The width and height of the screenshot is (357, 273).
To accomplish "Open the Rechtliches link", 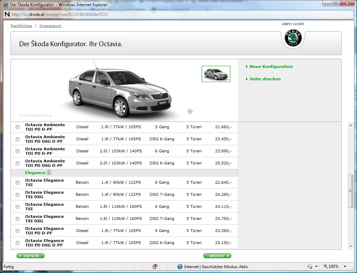I will [21, 26].
